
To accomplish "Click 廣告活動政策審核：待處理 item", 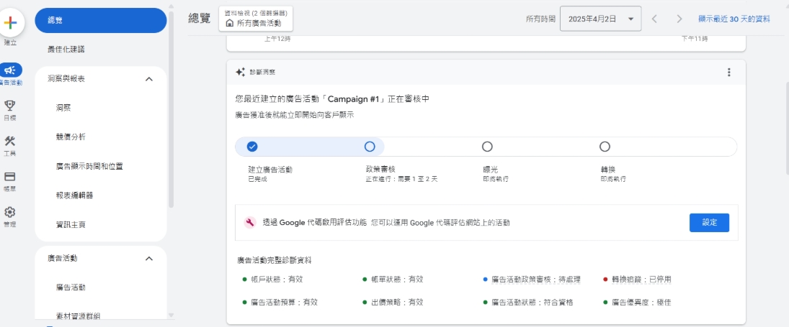I will [532, 280].
